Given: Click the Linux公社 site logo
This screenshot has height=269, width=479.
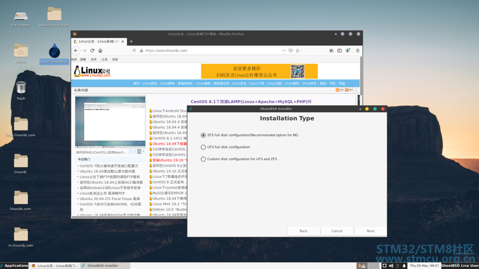Looking at the screenshot, I should pos(92,72).
